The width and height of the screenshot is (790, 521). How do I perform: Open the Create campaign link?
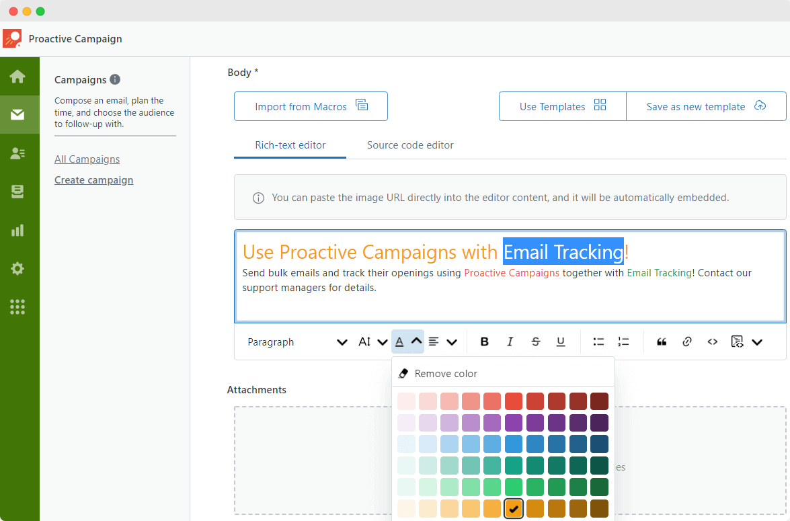click(x=93, y=180)
